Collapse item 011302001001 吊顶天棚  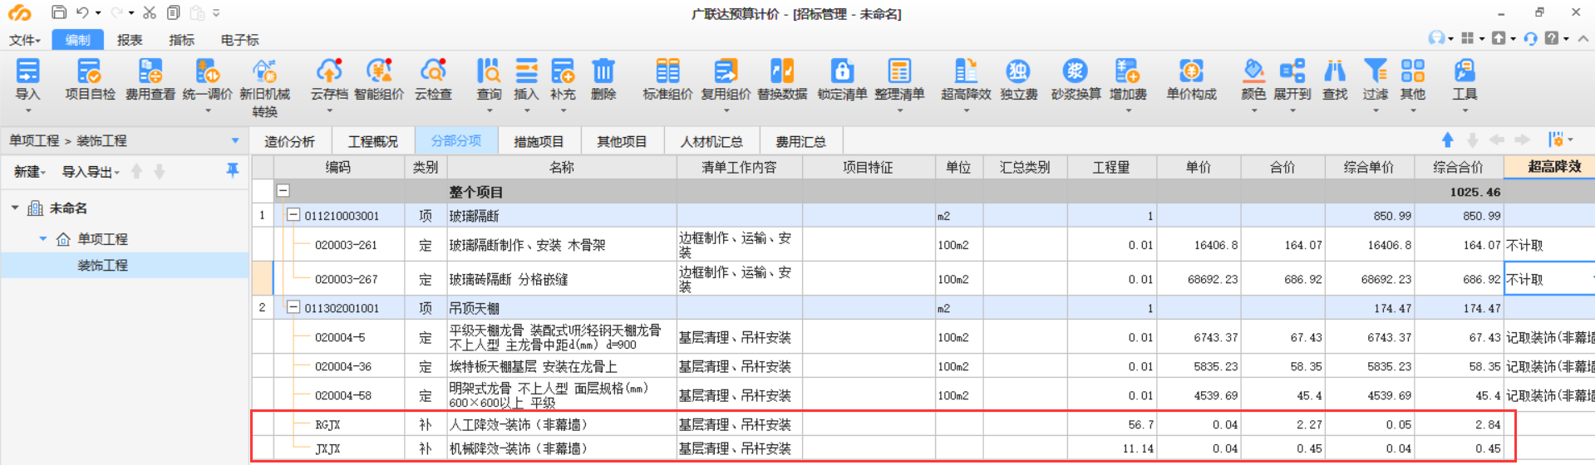click(x=293, y=307)
